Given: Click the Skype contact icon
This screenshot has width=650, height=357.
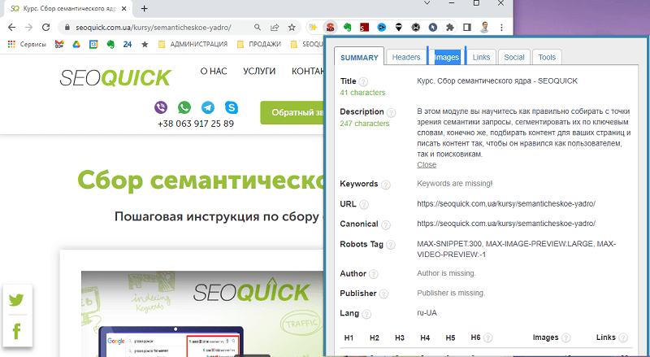Looking at the screenshot, I should coord(232,107).
